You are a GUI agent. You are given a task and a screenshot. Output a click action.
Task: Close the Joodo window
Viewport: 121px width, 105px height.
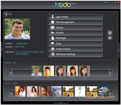pos(119,2)
